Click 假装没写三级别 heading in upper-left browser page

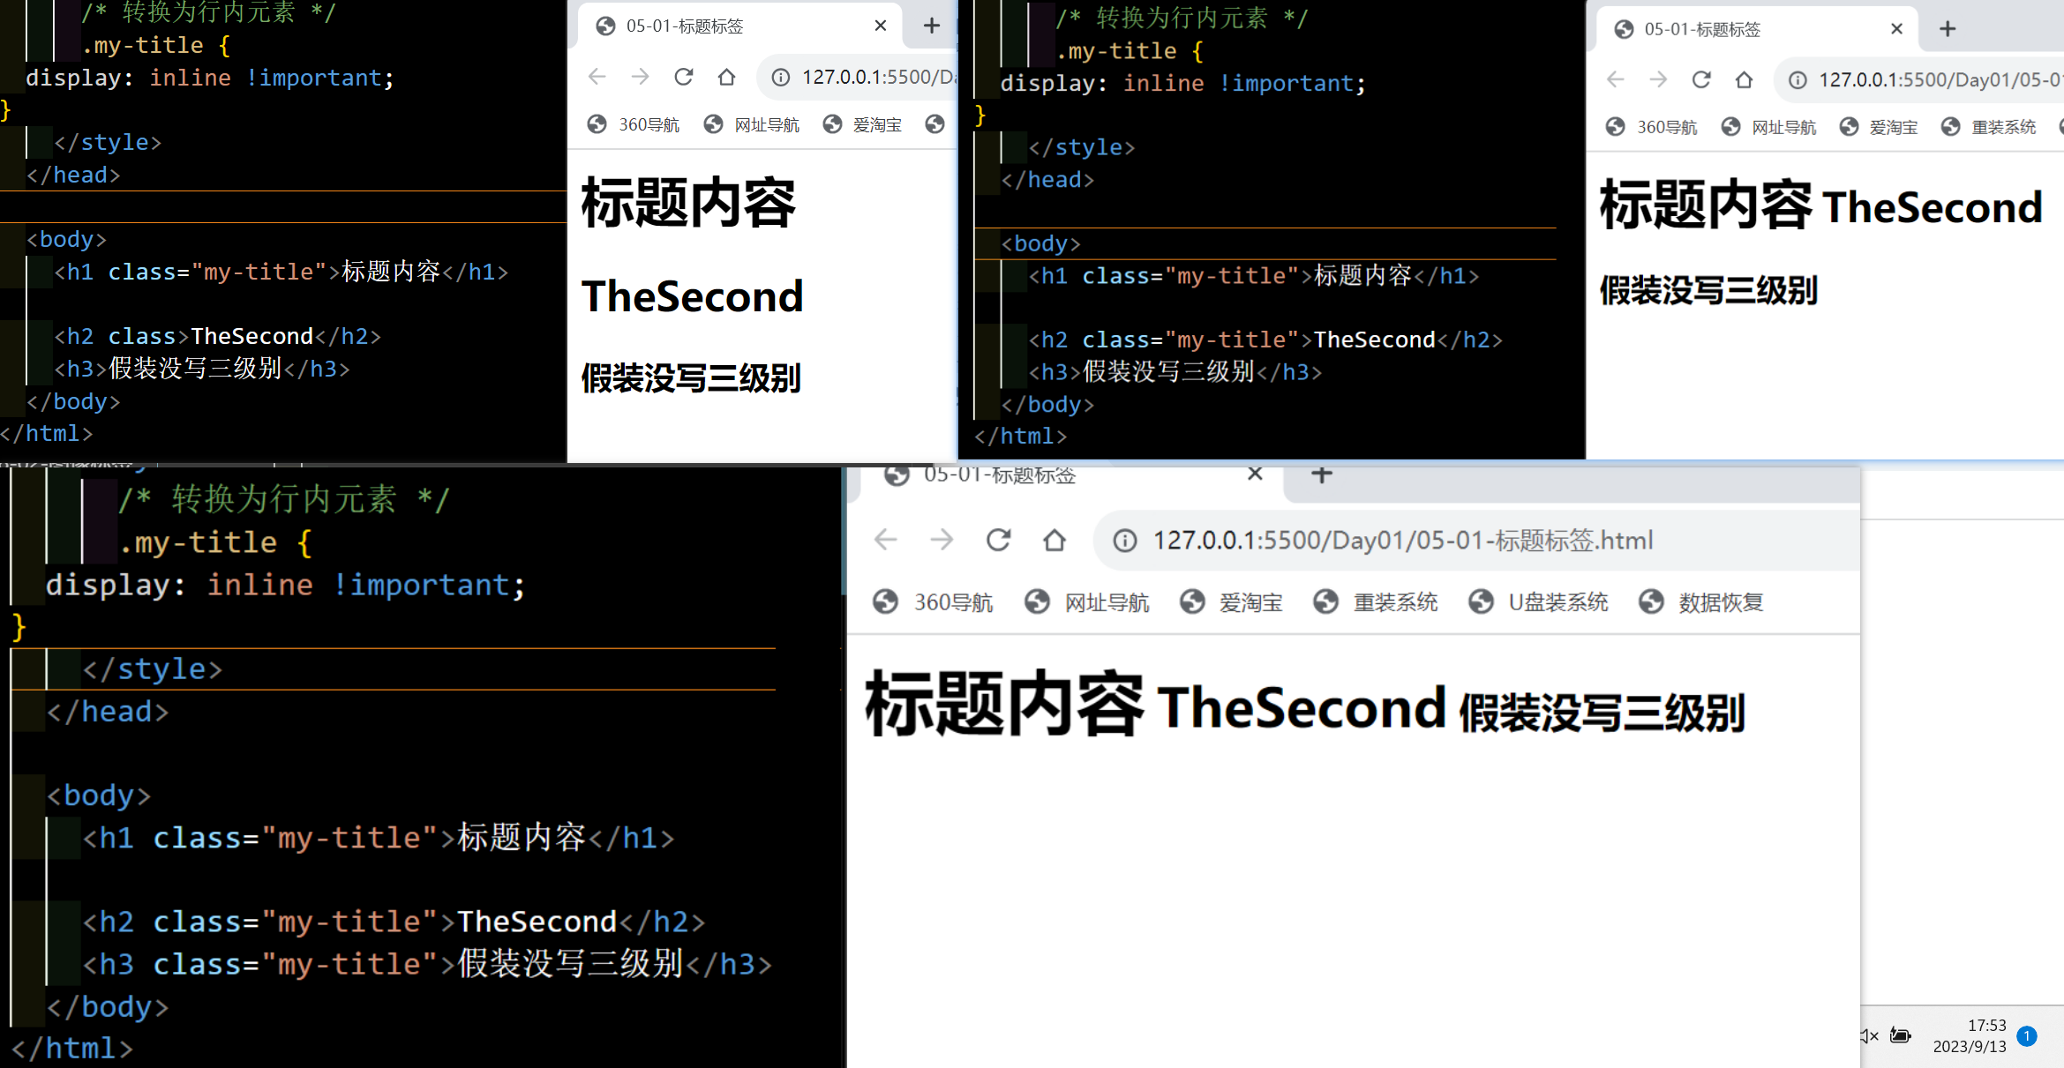pyautogui.click(x=691, y=379)
